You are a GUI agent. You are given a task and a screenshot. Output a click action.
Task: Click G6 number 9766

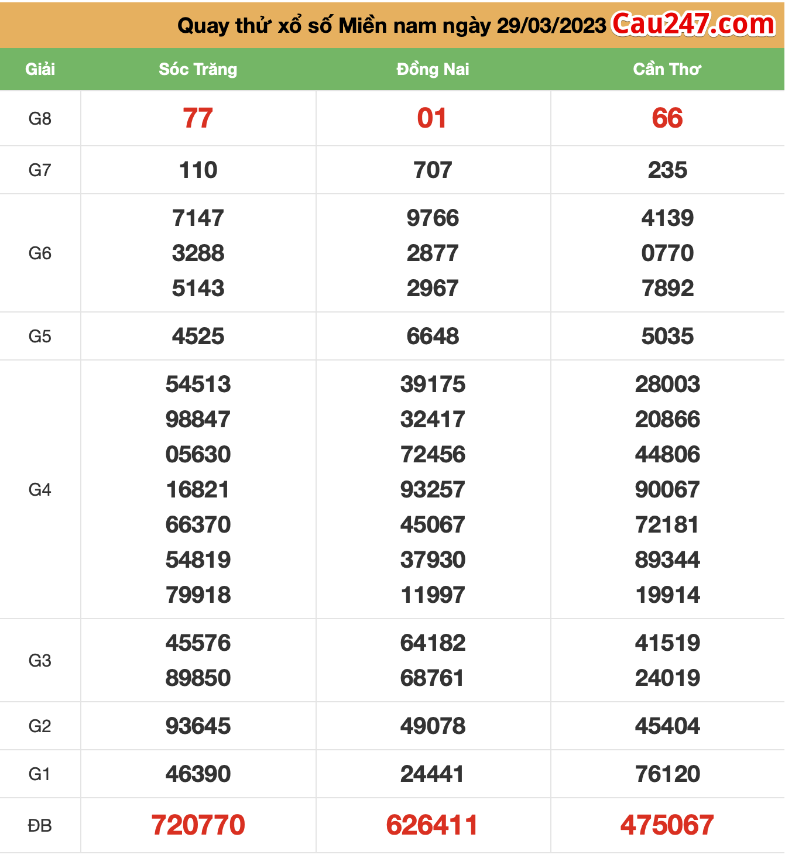tap(433, 218)
